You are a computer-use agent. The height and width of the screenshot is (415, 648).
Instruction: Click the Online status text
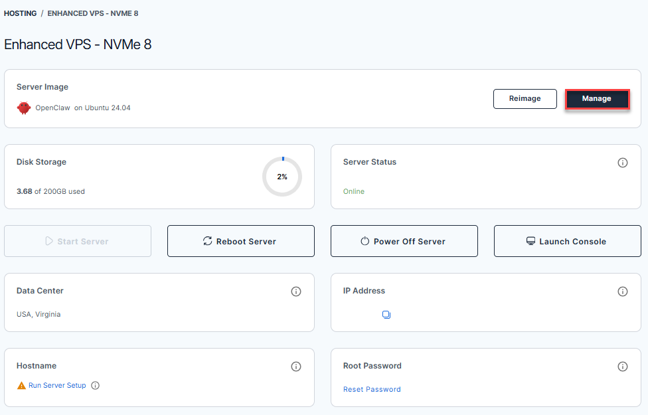pos(354,191)
